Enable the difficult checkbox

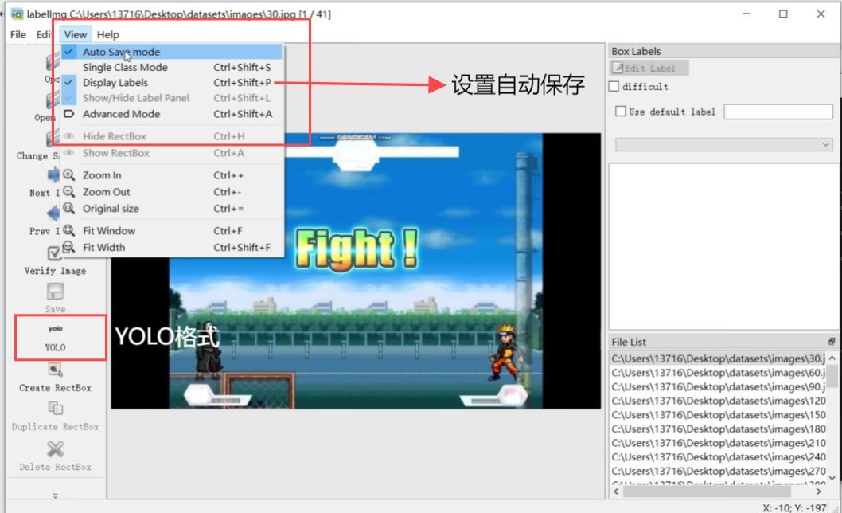(x=614, y=86)
